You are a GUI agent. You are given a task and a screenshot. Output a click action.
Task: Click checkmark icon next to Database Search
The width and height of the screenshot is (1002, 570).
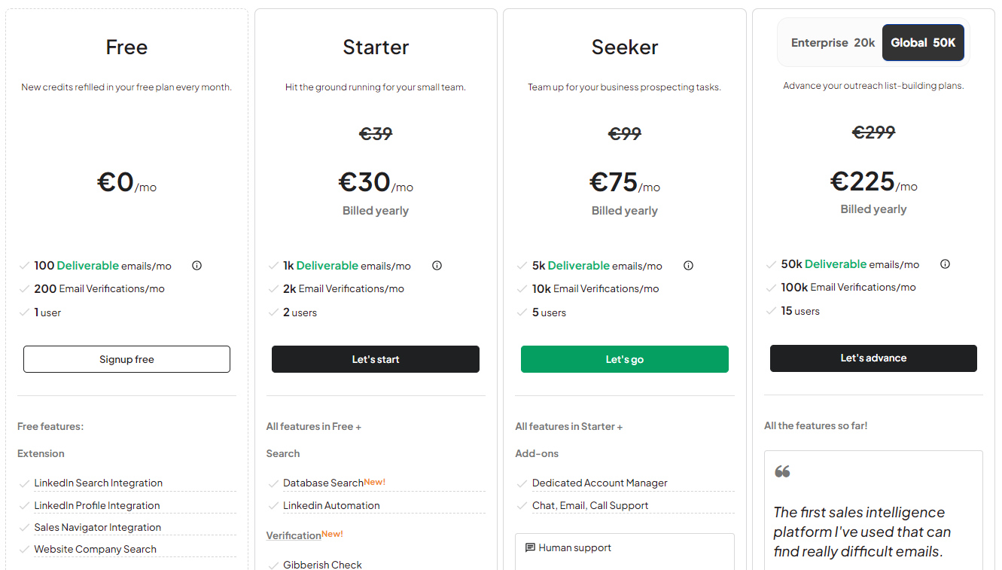[x=273, y=483]
